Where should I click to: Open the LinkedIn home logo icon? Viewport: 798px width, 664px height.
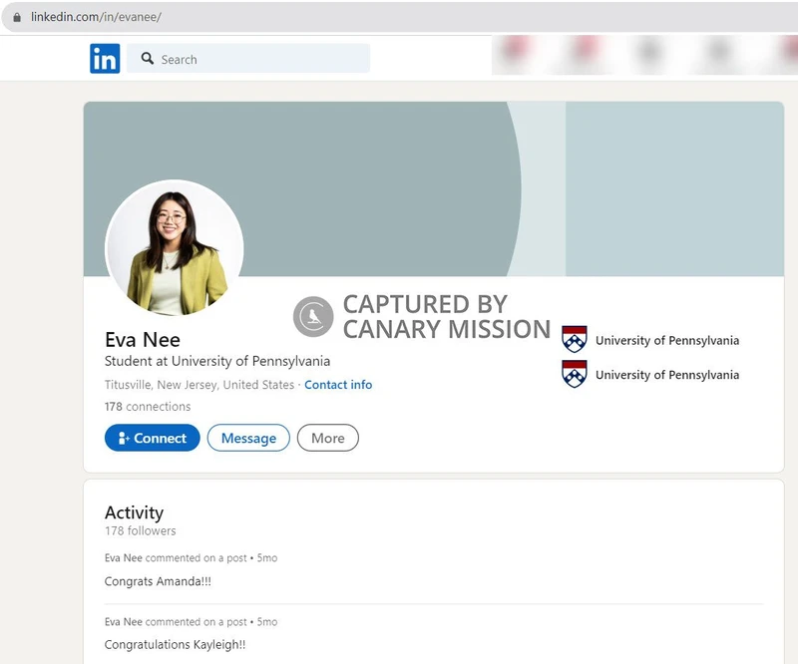[105, 58]
